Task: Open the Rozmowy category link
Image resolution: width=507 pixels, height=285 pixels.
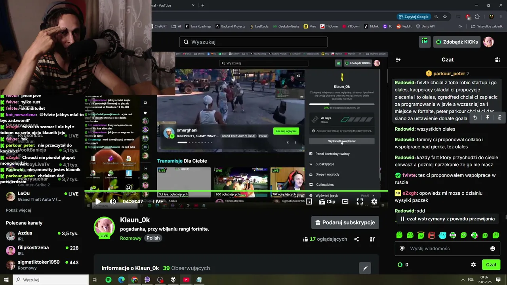Action: tap(131, 238)
